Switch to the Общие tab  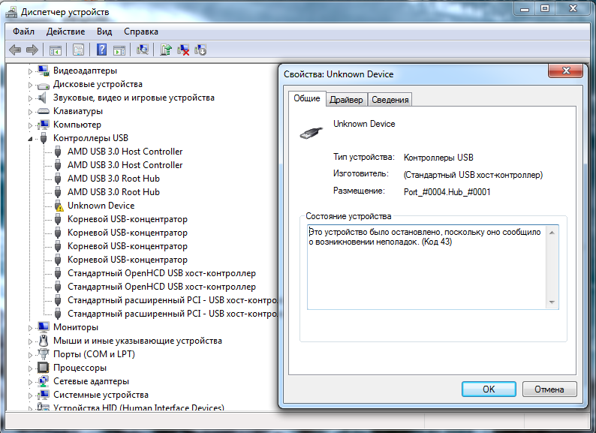pos(307,98)
